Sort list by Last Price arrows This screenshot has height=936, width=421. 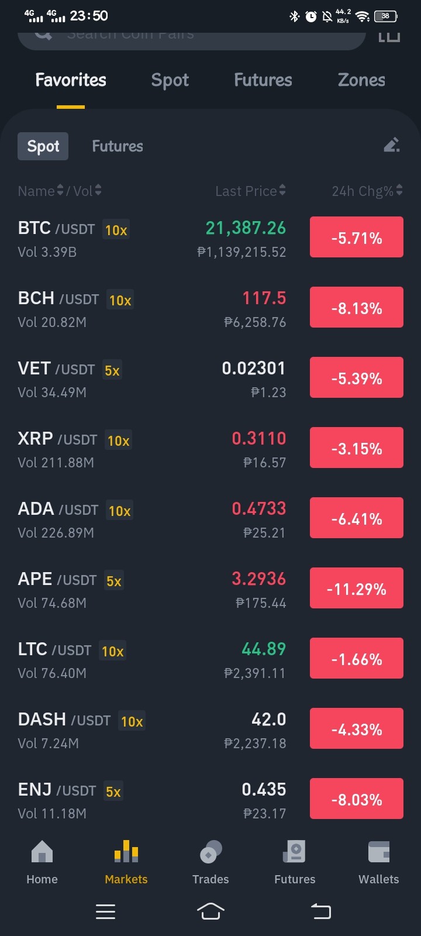282,190
